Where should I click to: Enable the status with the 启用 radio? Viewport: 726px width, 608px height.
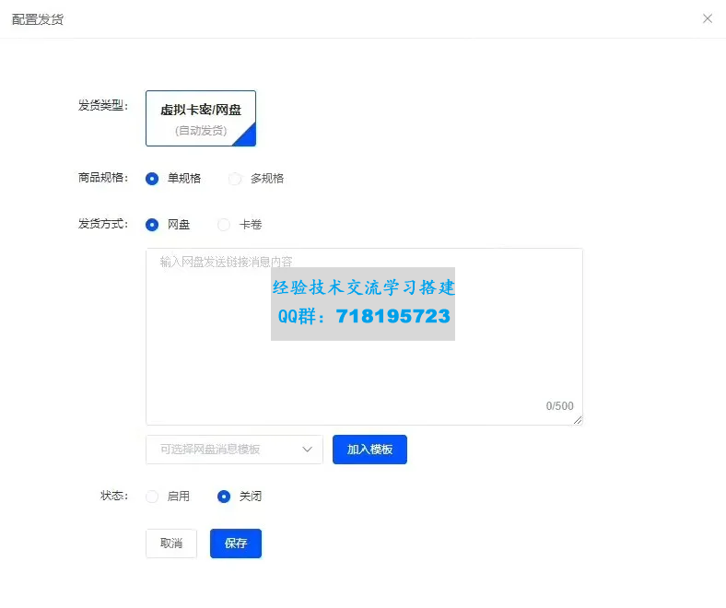coord(152,497)
